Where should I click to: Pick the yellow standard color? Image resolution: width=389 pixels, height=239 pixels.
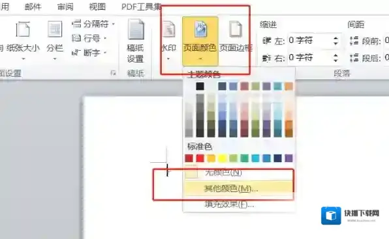click(x=223, y=158)
